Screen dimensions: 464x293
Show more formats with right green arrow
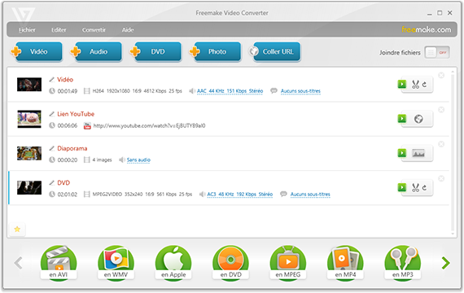click(445, 263)
